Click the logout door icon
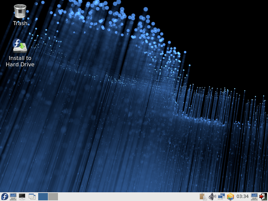This screenshot has height=201, width=268. (x=263, y=197)
